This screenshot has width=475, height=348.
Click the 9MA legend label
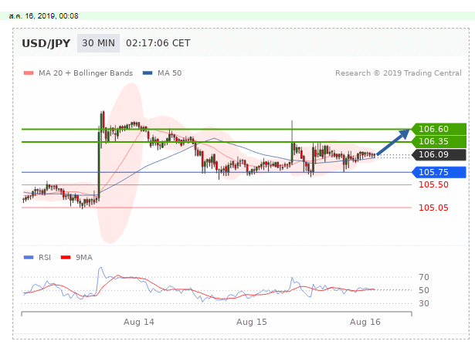[x=84, y=258]
